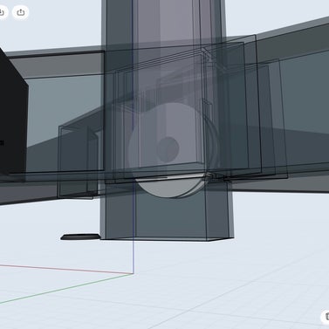This screenshot has width=329, height=329.
Task: Select the small flat black pad near the column base
Action: pos(80,236)
